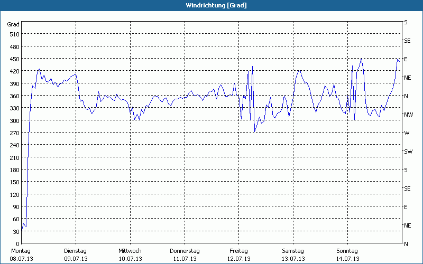Screen dimensions: 423x264
Task: Click the 'Sonntag' day label
Action: (347, 251)
